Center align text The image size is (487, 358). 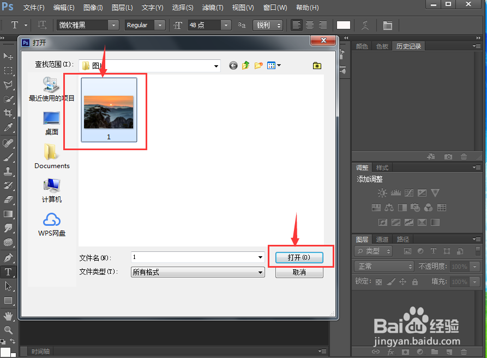click(310, 25)
